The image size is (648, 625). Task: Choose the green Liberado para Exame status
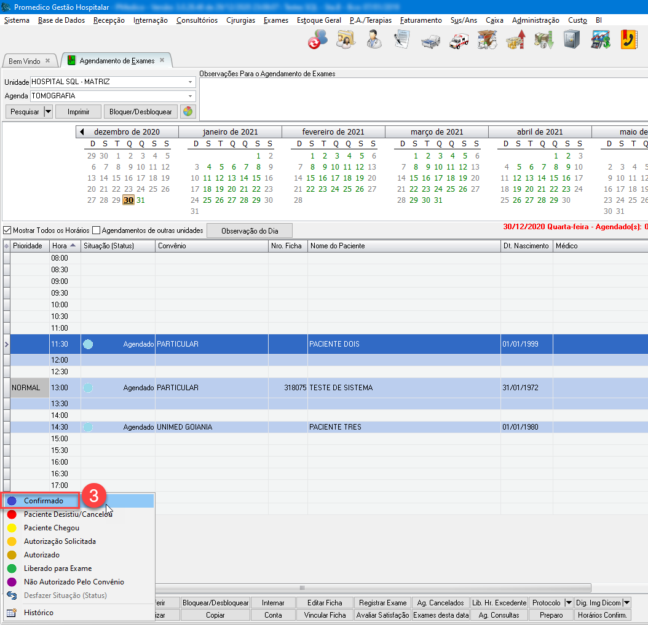coord(58,568)
